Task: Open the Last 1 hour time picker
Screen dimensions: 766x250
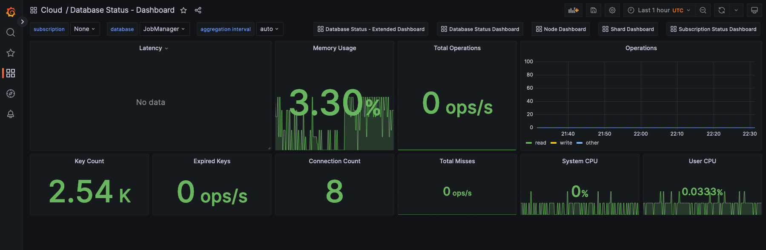Action: [x=659, y=10]
